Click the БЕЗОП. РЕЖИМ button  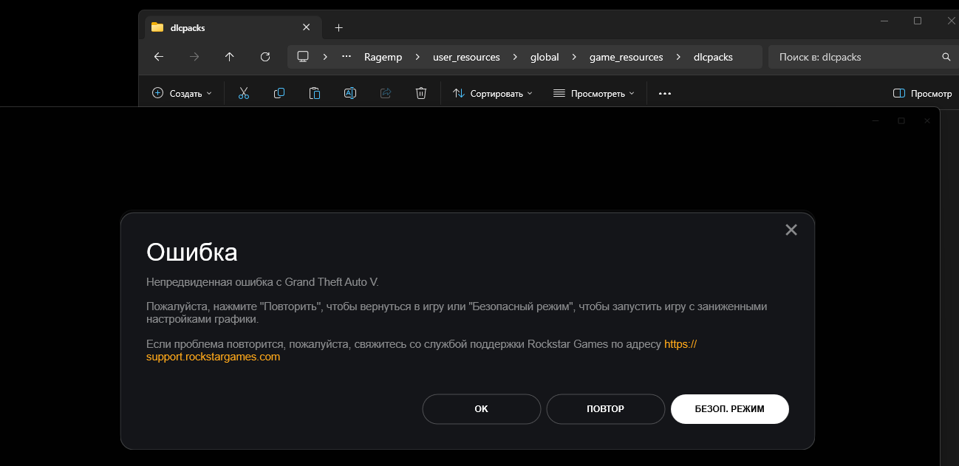click(730, 409)
